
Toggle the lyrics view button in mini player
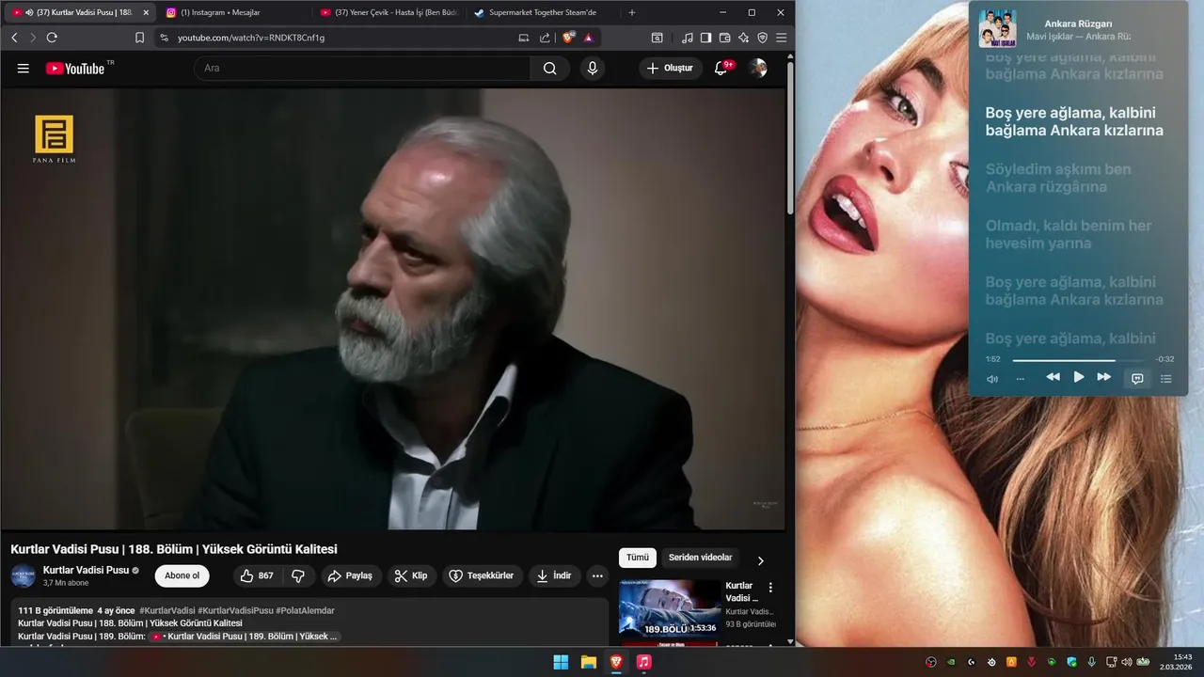(x=1137, y=378)
